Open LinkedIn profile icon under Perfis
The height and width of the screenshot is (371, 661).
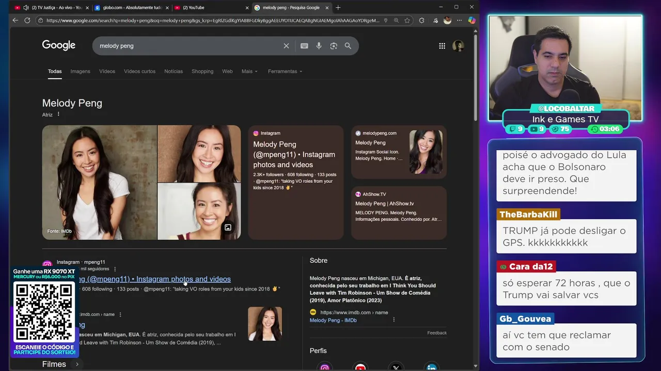(x=432, y=367)
